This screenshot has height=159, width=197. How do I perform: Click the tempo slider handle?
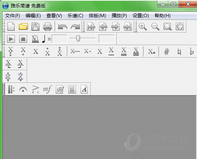[78, 38]
